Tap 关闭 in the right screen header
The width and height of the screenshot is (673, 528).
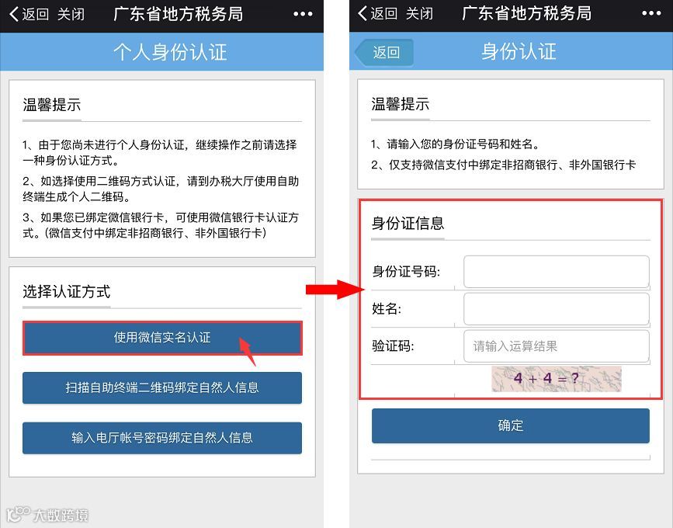pos(419,14)
